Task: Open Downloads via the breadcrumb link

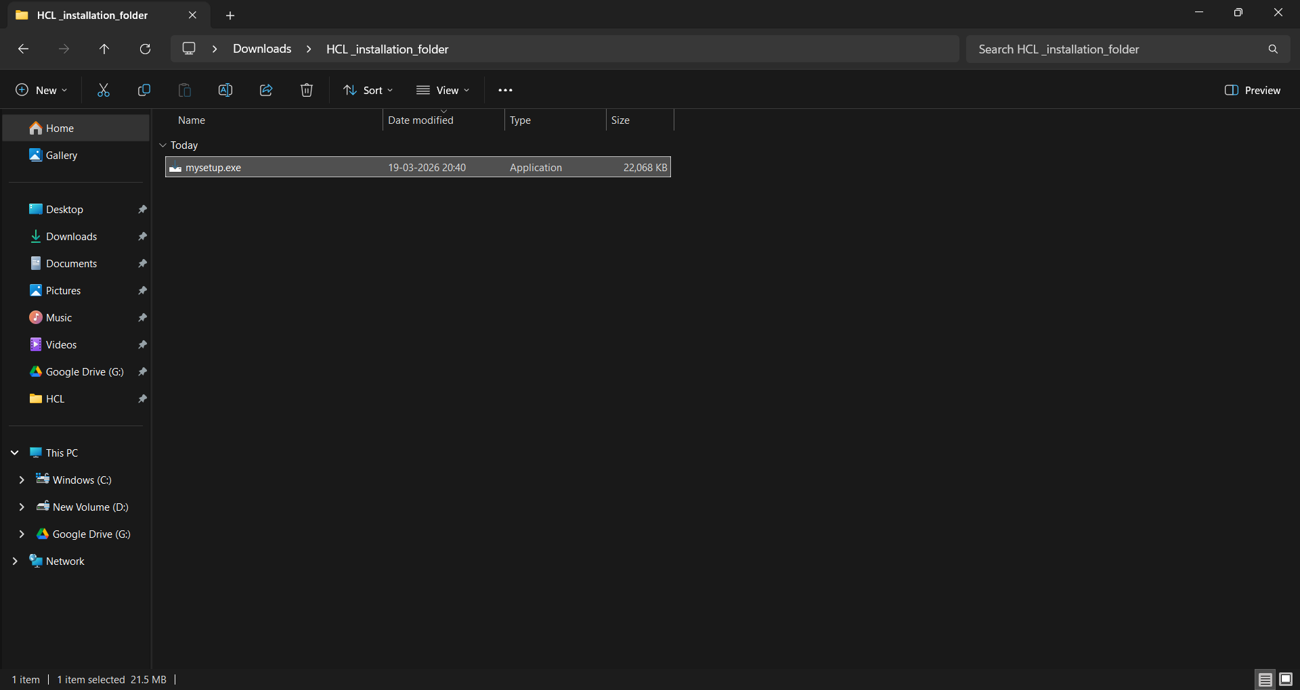Action: (261, 49)
